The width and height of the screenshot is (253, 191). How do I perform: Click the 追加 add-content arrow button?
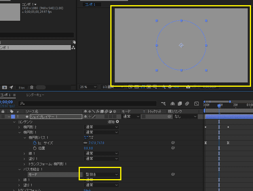coord(117,122)
